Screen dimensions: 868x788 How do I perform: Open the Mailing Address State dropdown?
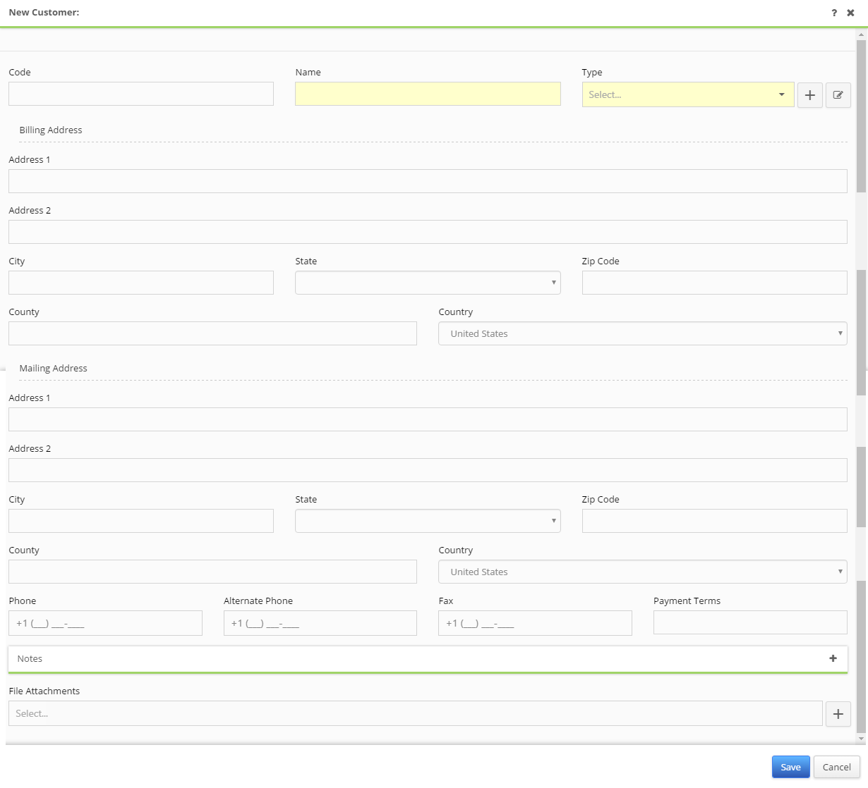coord(428,521)
